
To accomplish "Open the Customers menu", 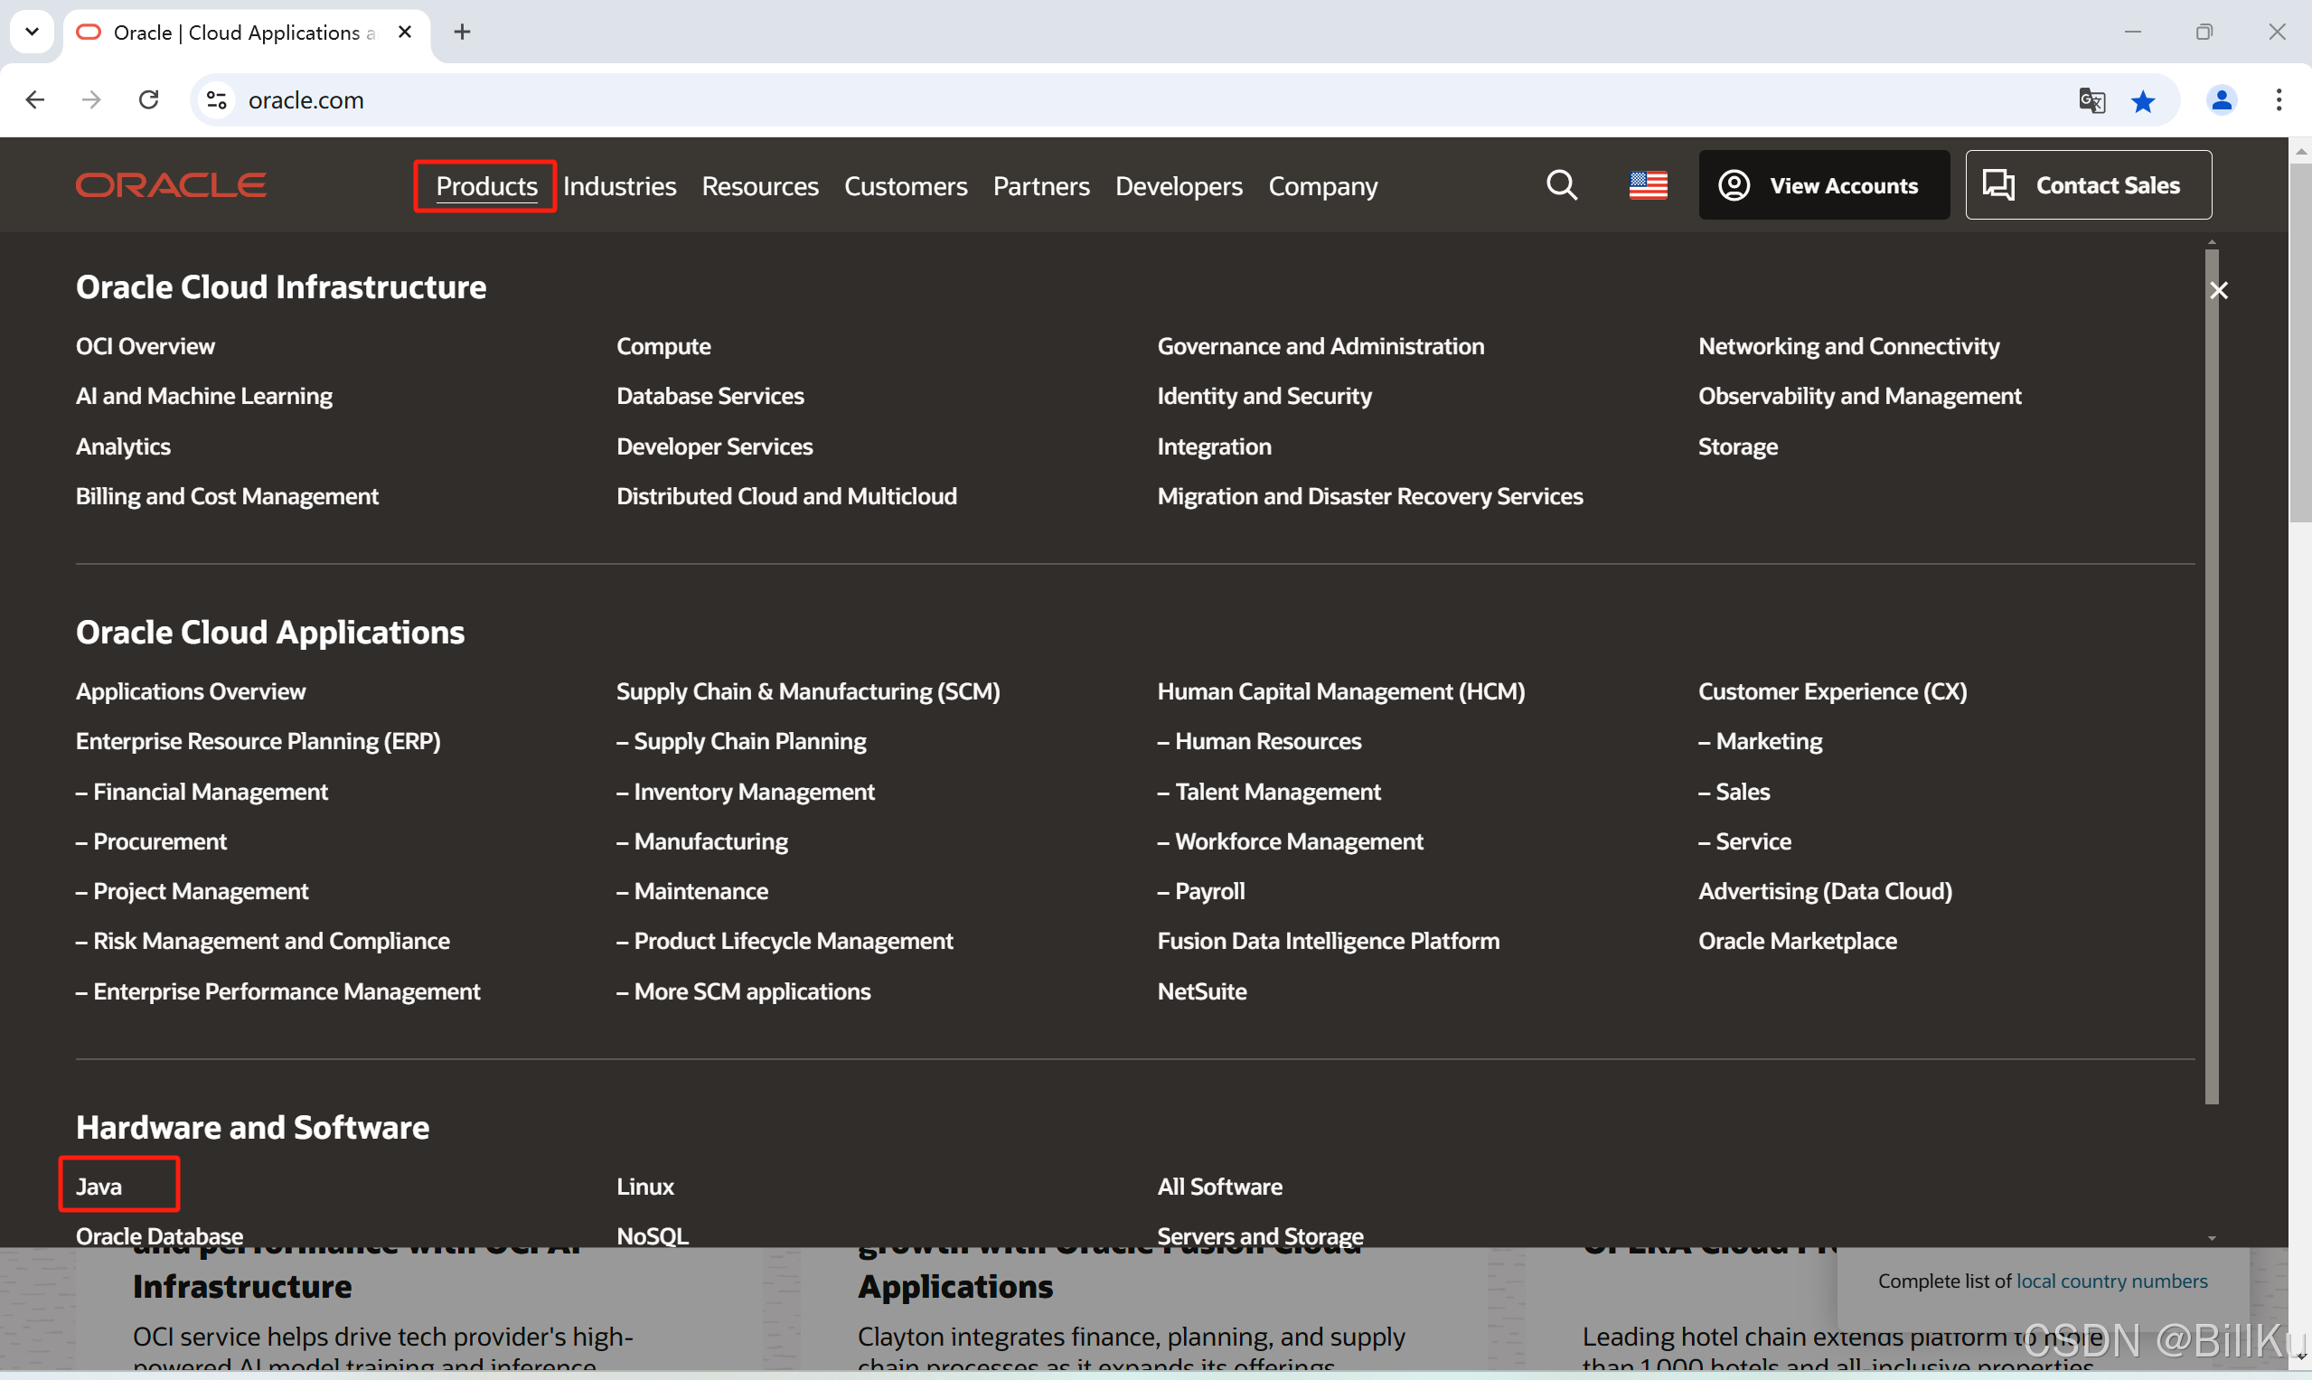I will 906,186.
